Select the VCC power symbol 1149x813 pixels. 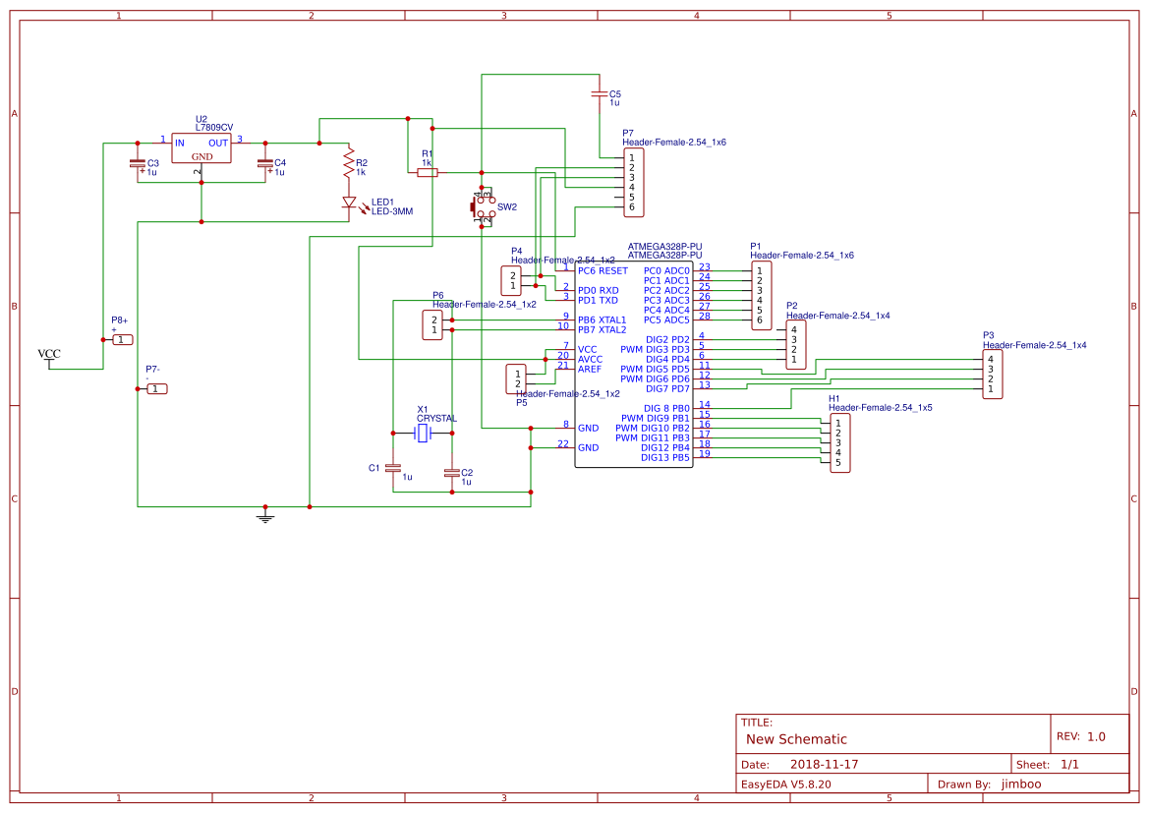coord(49,359)
